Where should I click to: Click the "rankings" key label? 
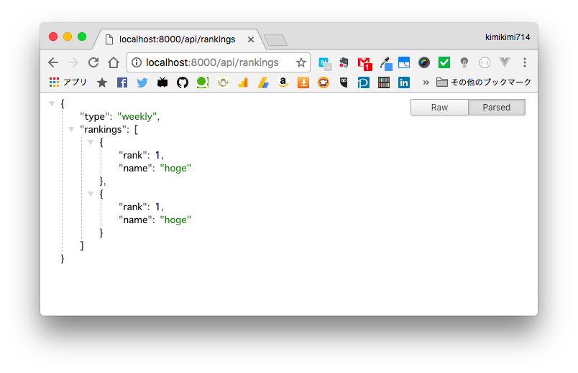tap(104, 130)
